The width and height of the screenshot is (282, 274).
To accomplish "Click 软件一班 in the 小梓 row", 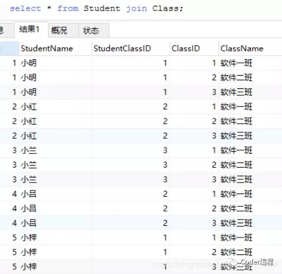I will tap(236, 238).
